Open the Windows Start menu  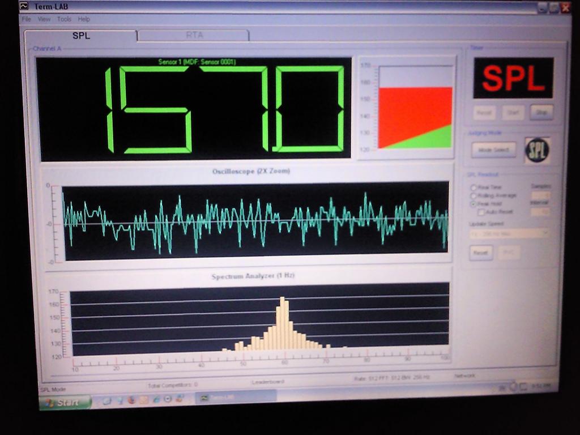coord(65,403)
